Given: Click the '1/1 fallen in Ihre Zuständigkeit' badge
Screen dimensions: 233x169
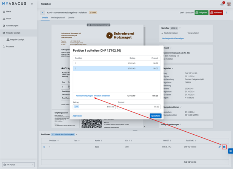Looking at the screenshot, I should [x=63, y=134].
